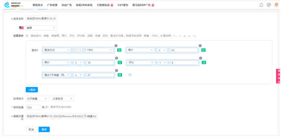Open the FBM value dropdown
Viewport: 281px width, 140px height.
pos(99,50)
